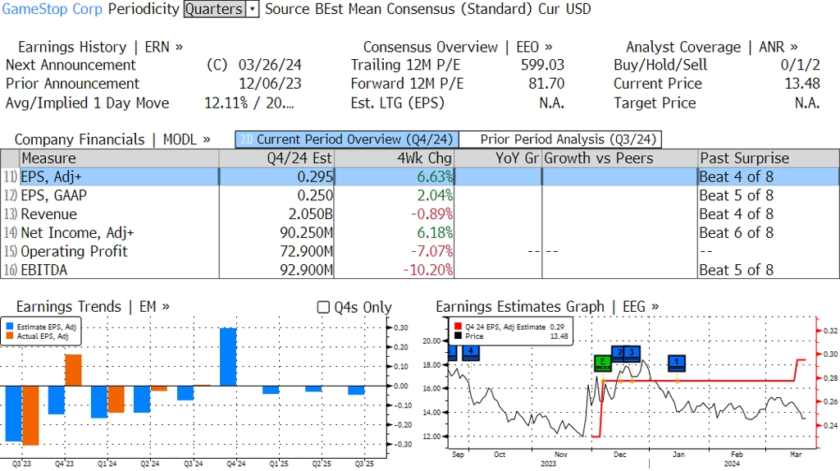The width and height of the screenshot is (840, 471).
Task: Click the Forward 12M P/E value 81.70
Action: [x=546, y=84]
